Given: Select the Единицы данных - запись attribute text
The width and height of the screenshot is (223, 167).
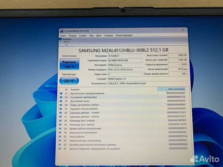Looking at the screenshot, I should (x=84, y=117).
